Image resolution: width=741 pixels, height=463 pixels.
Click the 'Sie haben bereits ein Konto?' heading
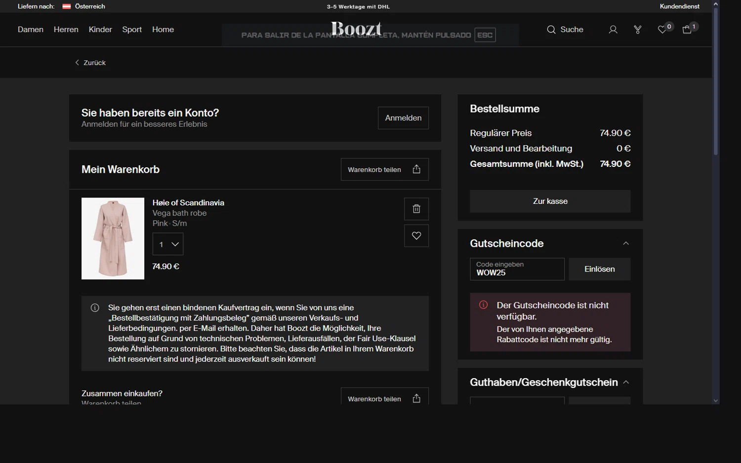click(x=150, y=113)
